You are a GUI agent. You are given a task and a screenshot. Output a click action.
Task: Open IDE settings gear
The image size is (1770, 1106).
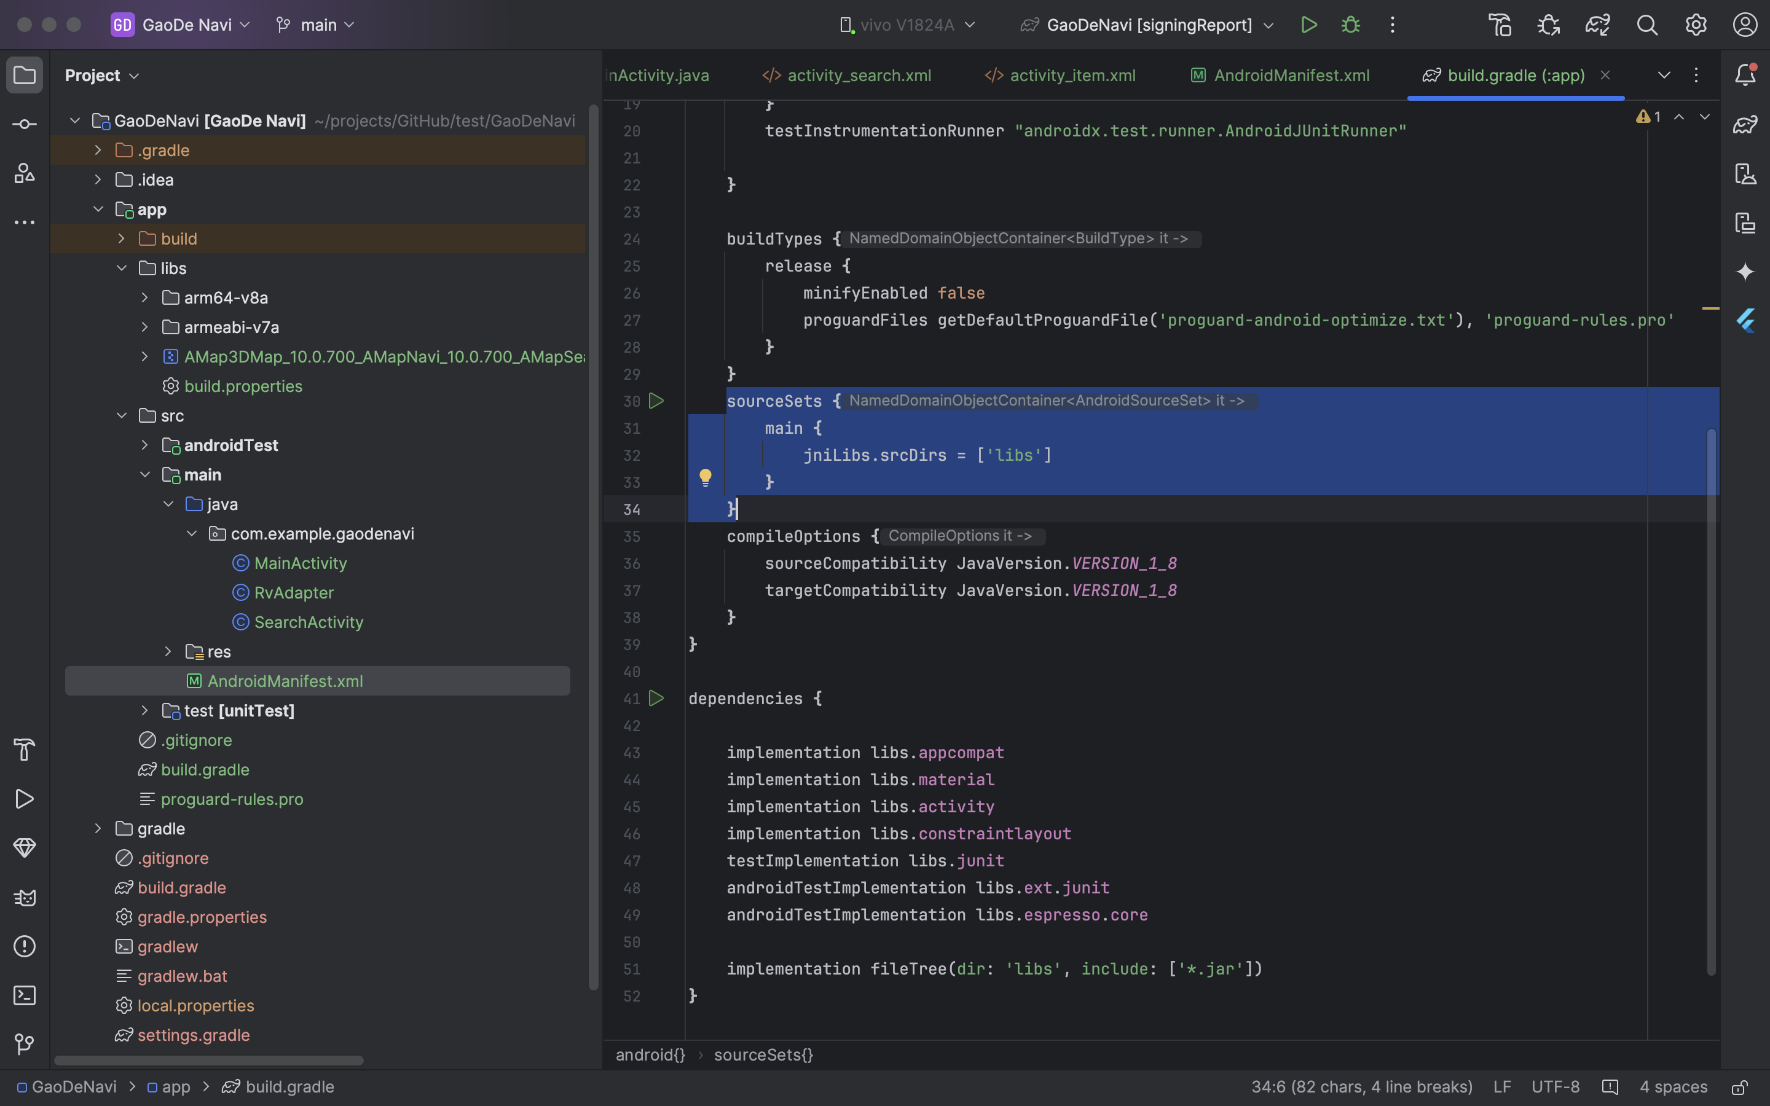1696,25
